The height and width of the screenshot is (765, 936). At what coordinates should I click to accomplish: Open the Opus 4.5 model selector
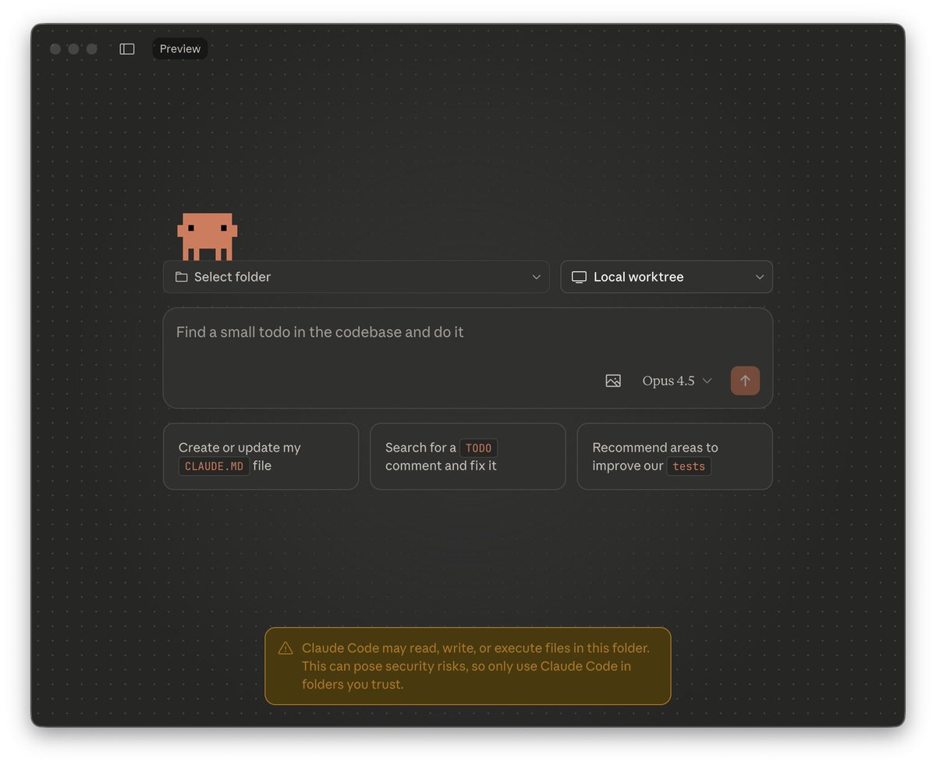[677, 381]
